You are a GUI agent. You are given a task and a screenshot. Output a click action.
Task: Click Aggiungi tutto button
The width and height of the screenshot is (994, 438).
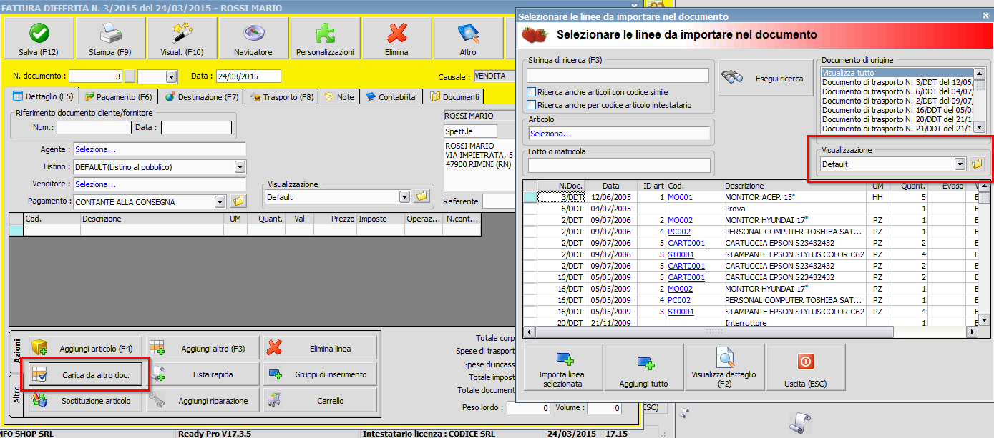(x=643, y=369)
